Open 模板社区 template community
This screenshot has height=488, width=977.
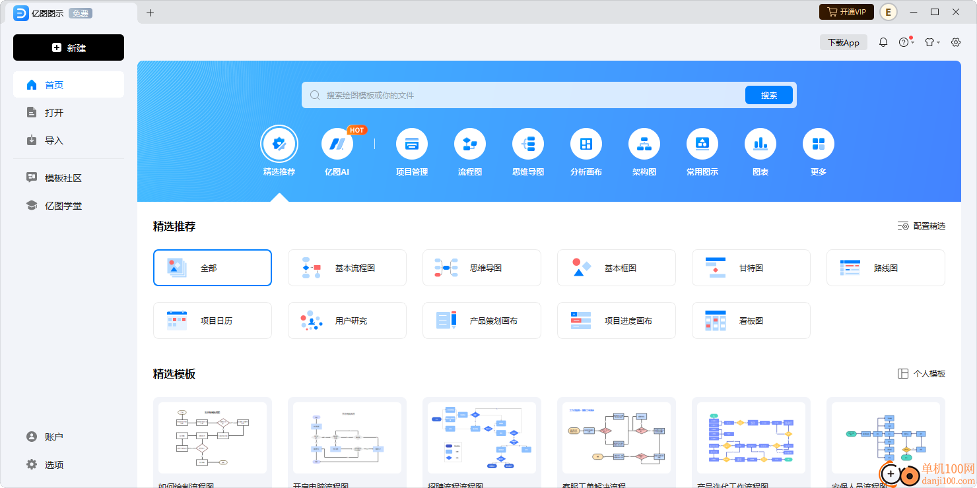tap(69, 177)
